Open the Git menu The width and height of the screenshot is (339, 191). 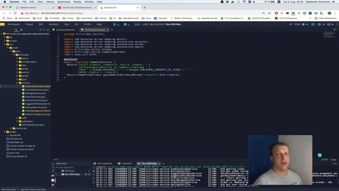[x=76, y=24]
